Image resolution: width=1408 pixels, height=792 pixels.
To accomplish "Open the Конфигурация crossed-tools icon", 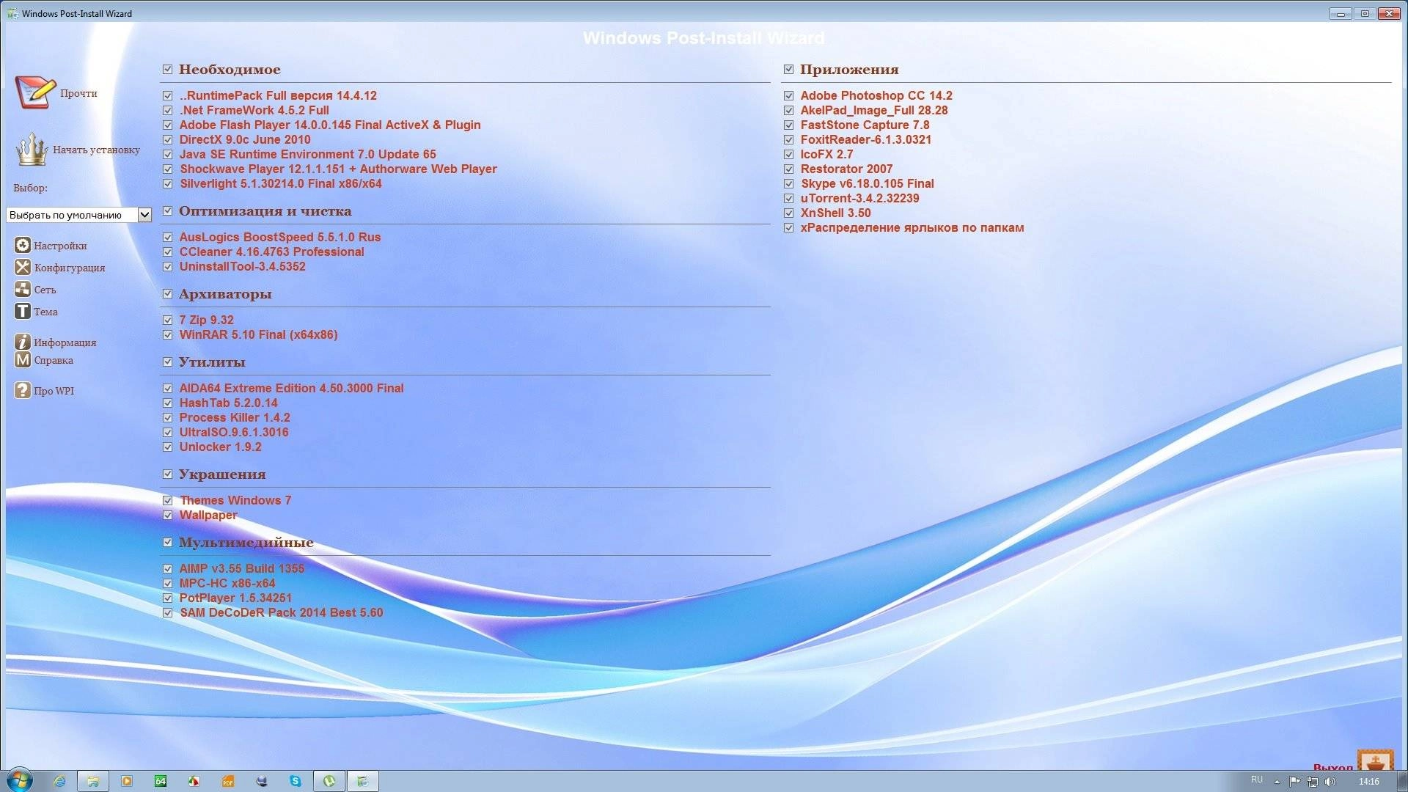I will point(23,267).
